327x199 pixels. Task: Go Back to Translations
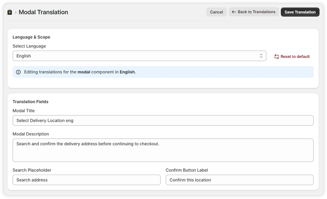pos(254,12)
